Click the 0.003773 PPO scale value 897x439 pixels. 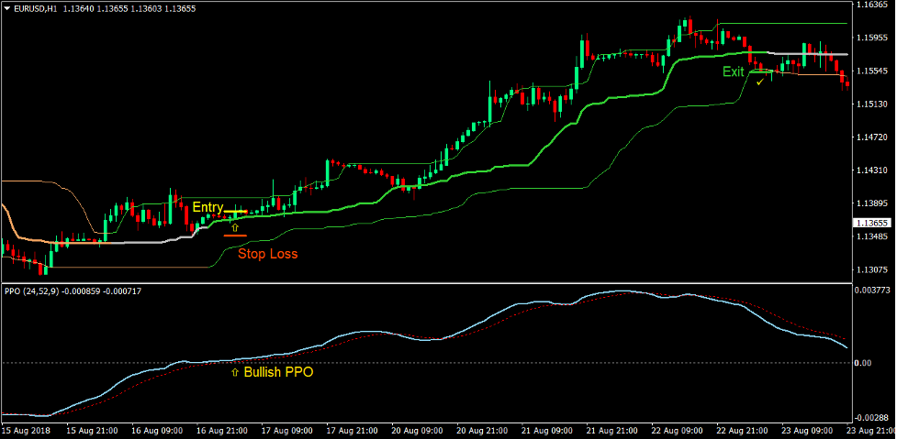click(872, 291)
